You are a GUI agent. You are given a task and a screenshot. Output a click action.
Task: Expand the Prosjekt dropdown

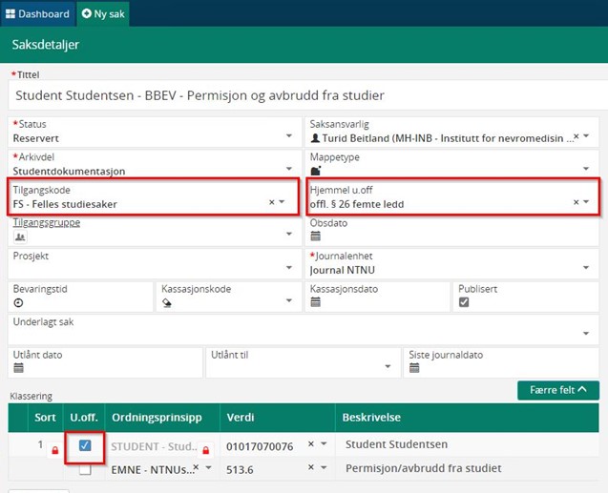tap(289, 268)
